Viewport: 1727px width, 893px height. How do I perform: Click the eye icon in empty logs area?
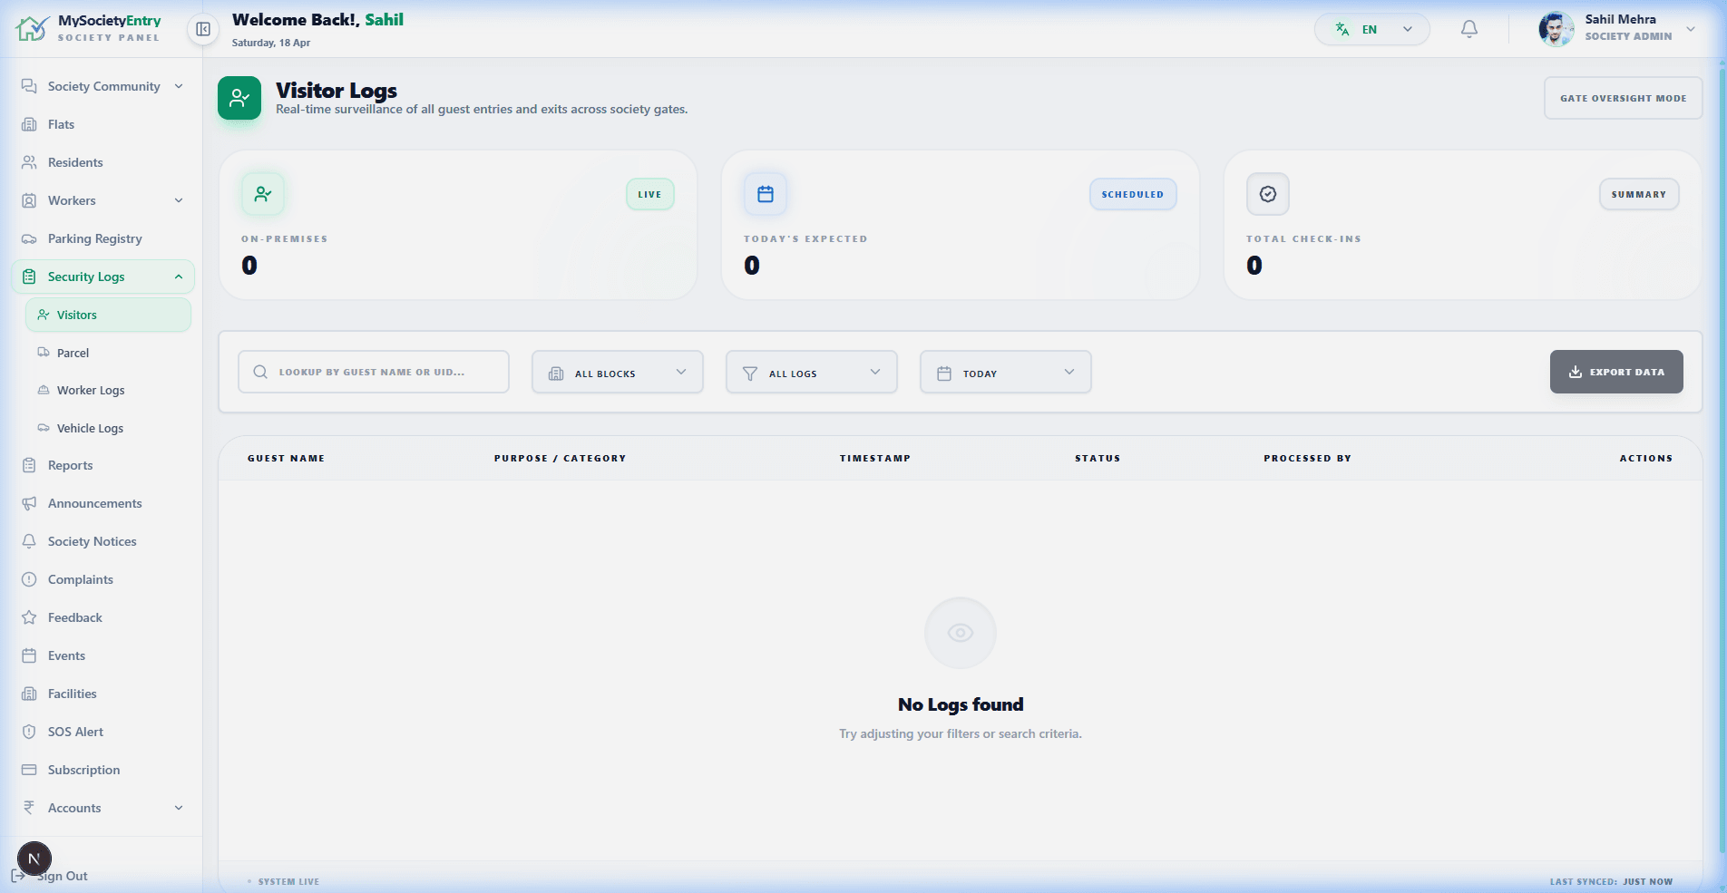point(960,633)
